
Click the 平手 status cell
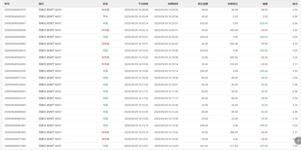pos(105,16)
